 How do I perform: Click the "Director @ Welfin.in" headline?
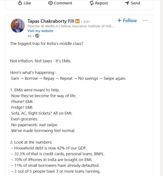(70, 26)
